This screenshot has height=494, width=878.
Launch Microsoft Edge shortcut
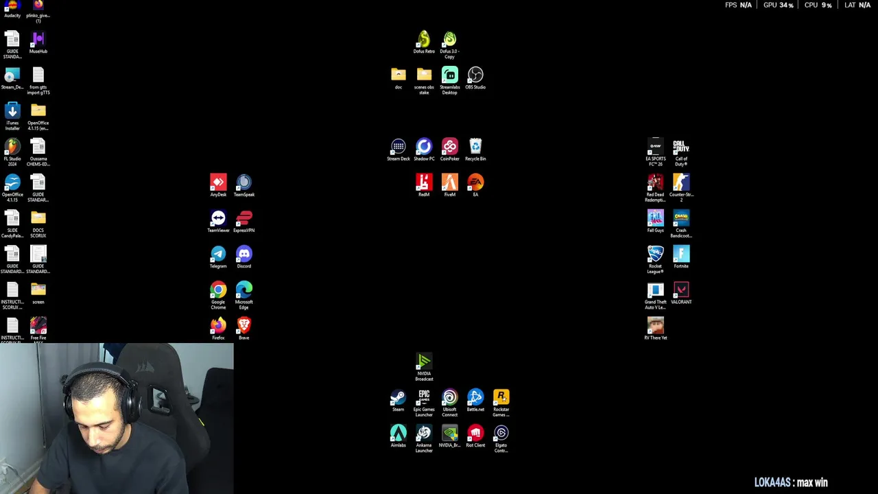click(244, 295)
